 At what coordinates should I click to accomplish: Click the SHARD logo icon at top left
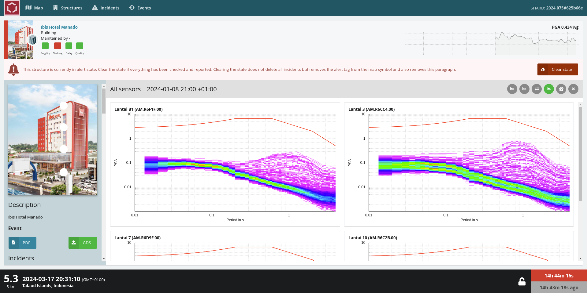[12, 8]
